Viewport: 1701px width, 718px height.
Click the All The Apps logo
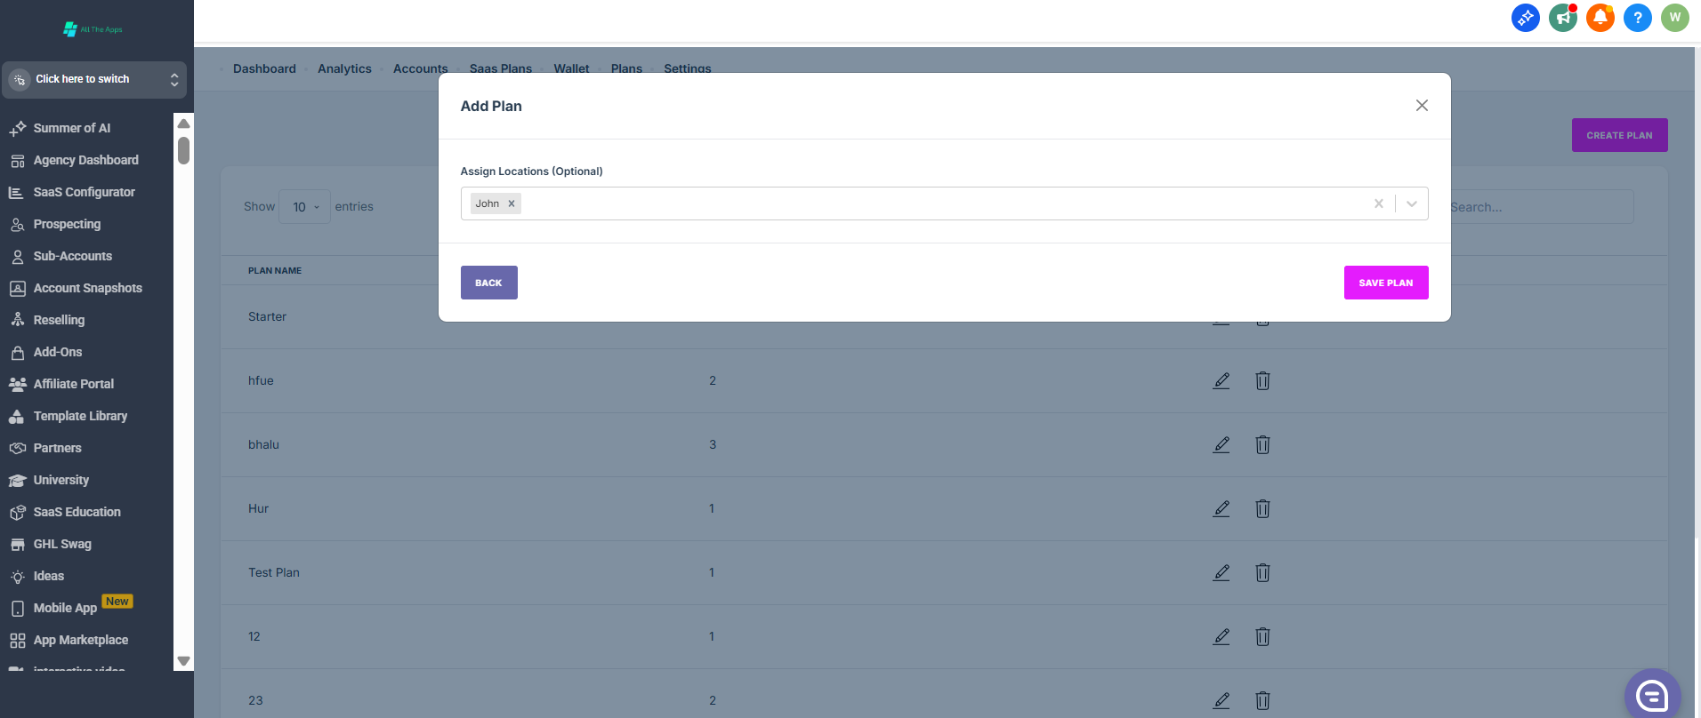click(93, 29)
